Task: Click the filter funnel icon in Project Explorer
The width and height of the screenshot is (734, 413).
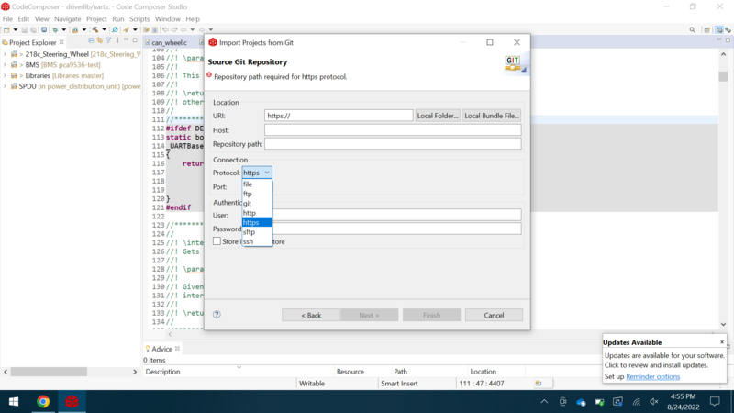Action: pyautogui.click(x=108, y=40)
